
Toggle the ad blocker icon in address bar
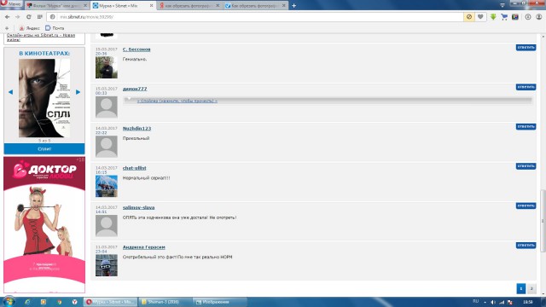point(469,17)
